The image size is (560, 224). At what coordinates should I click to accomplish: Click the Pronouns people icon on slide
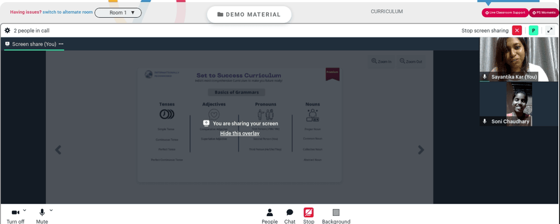click(265, 114)
